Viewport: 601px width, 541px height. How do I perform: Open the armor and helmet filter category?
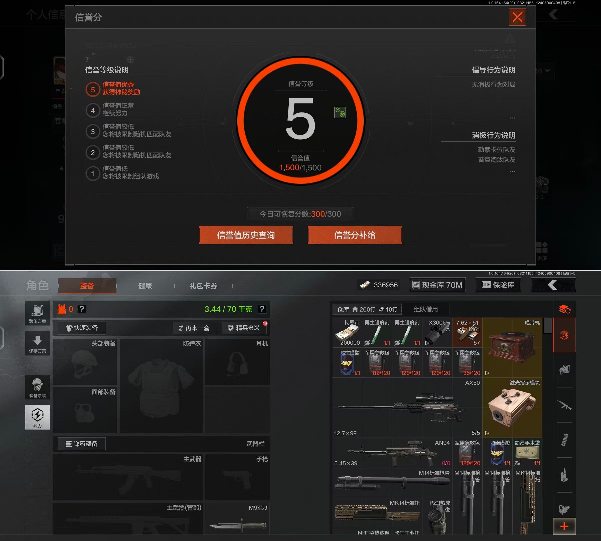[x=564, y=369]
